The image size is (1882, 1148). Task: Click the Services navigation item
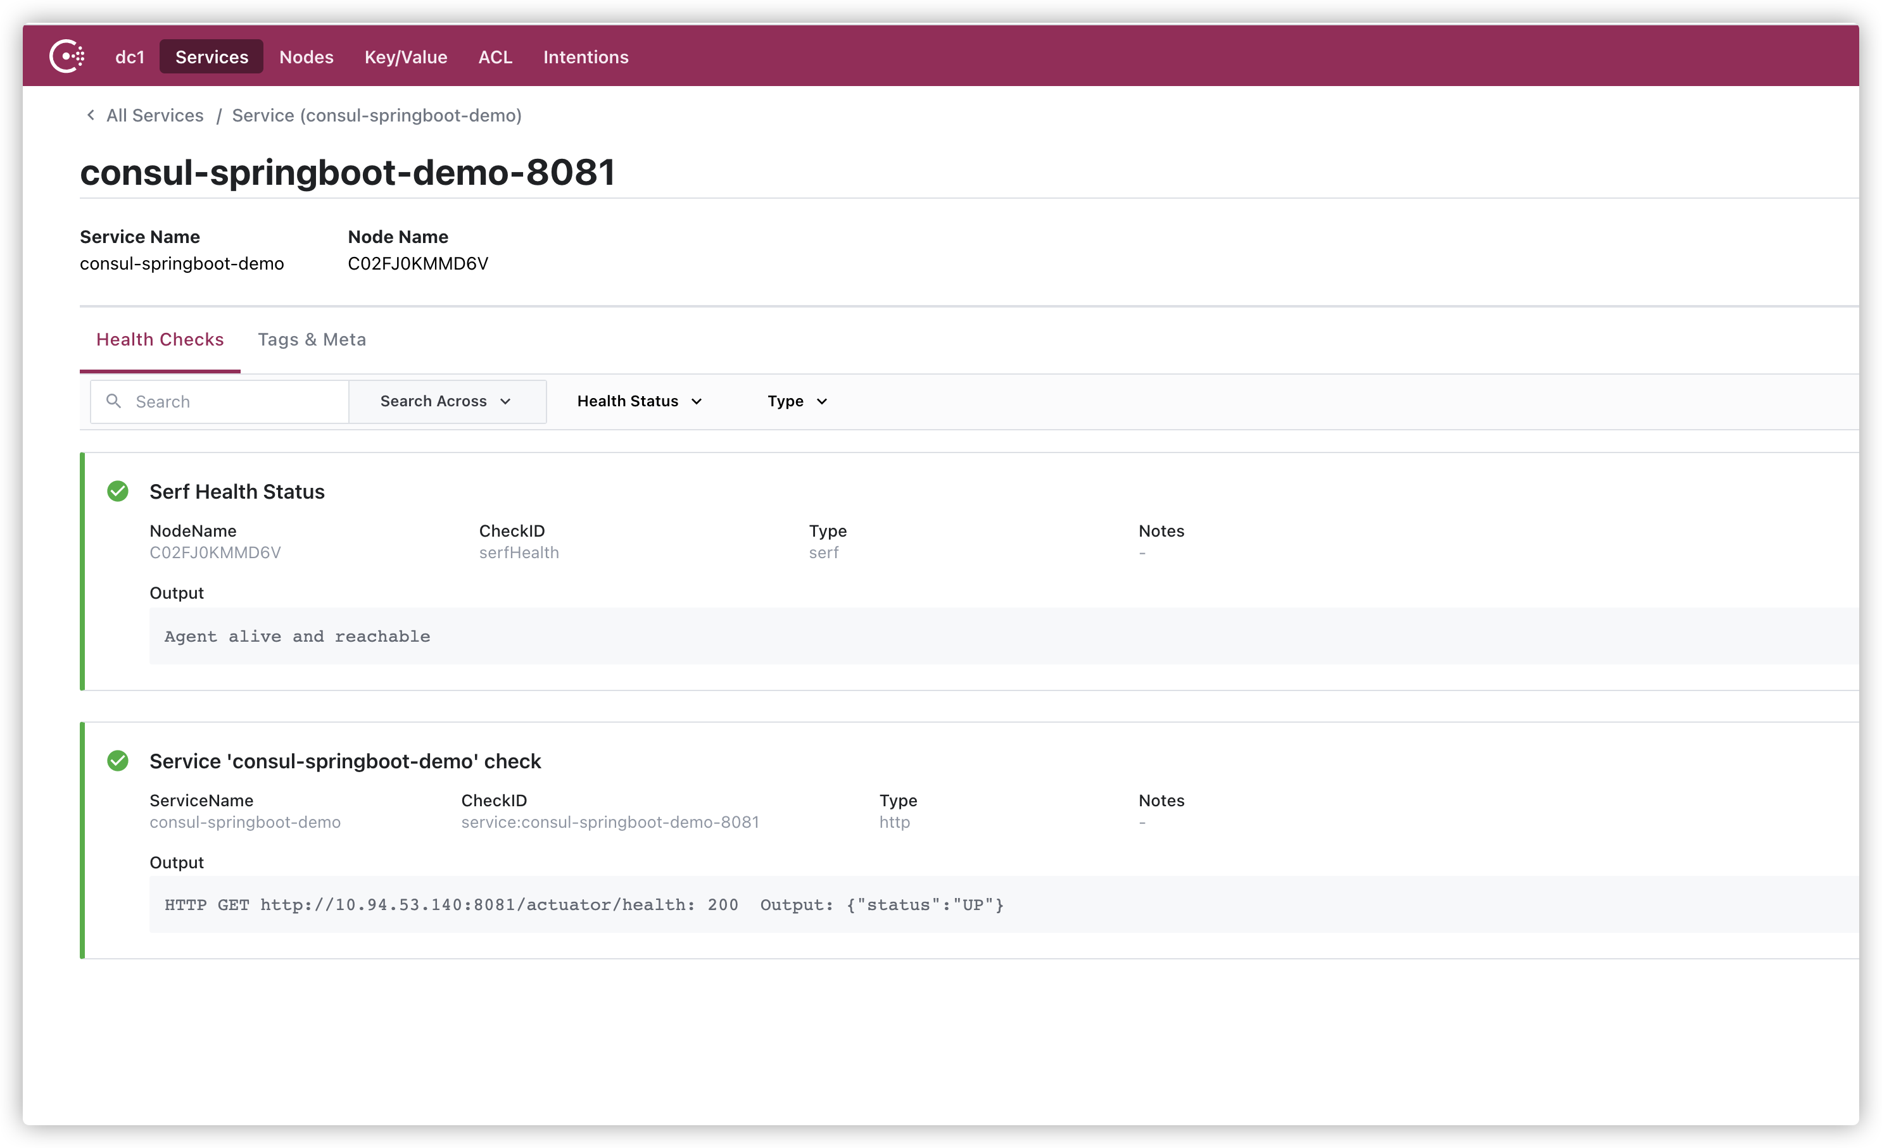(x=212, y=57)
